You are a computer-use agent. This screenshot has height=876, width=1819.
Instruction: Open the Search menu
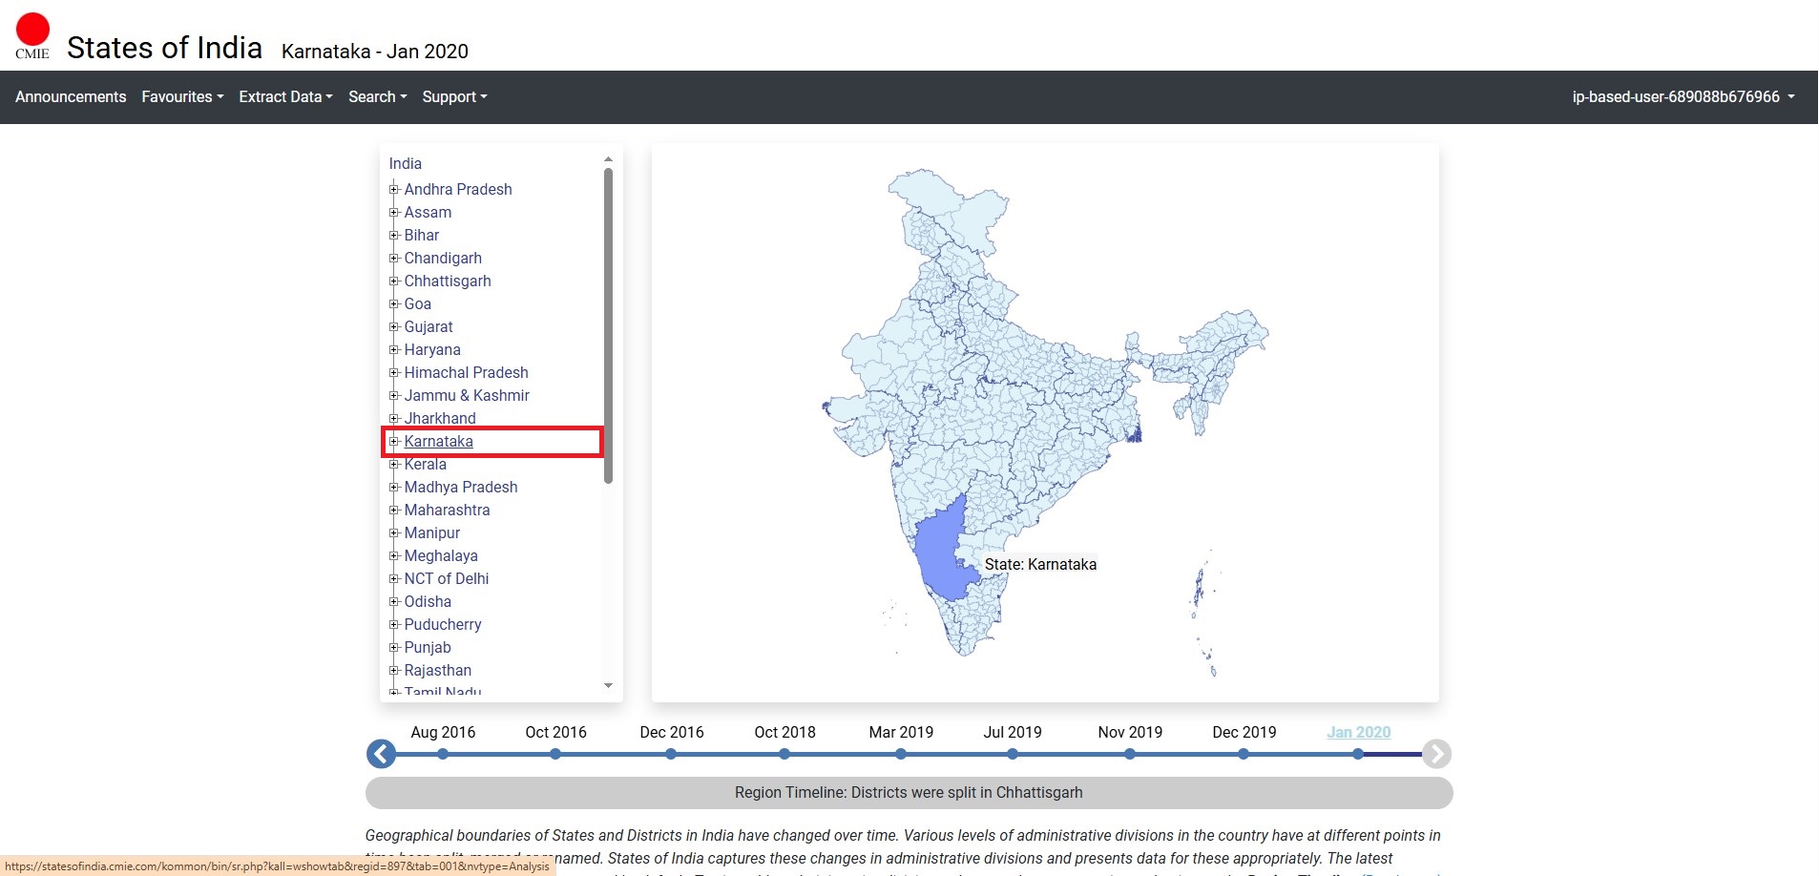click(377, 96)
